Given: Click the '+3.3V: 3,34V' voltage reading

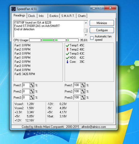Looking at the screenshot, I should [x=24, y=112].
